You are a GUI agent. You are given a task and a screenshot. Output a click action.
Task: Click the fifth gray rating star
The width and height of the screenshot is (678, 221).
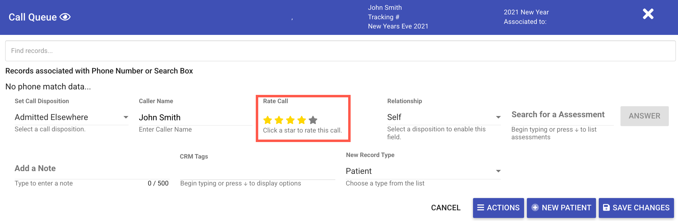point(313,120)
